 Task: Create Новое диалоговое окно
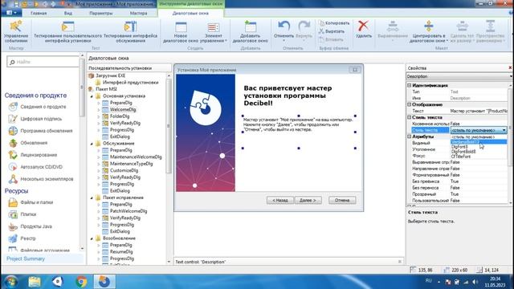pyautogui.click(x=180, y=32)
